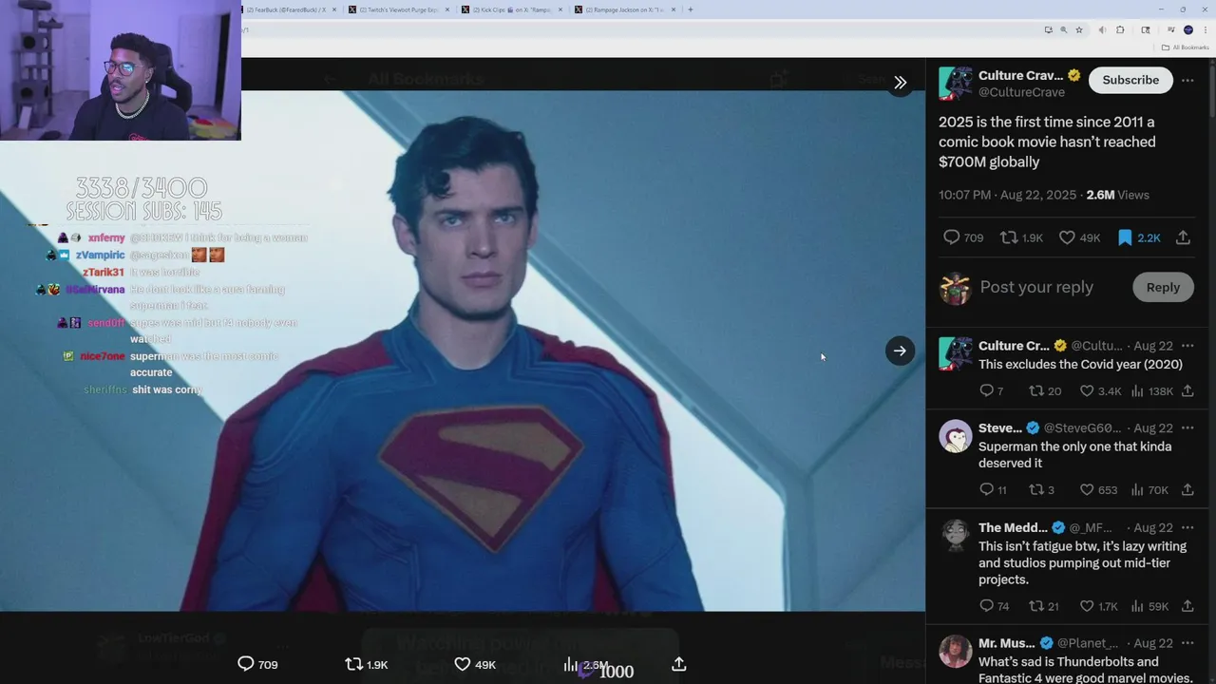Viewport: 1216px width, 684px height.
Task: Like the Covid year comment with 3.4K likes
Action: tap(1100, 390)
